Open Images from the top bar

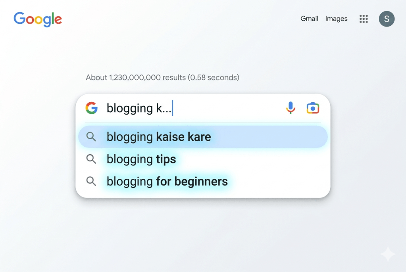pyautogui.click(x=336, y=19)
